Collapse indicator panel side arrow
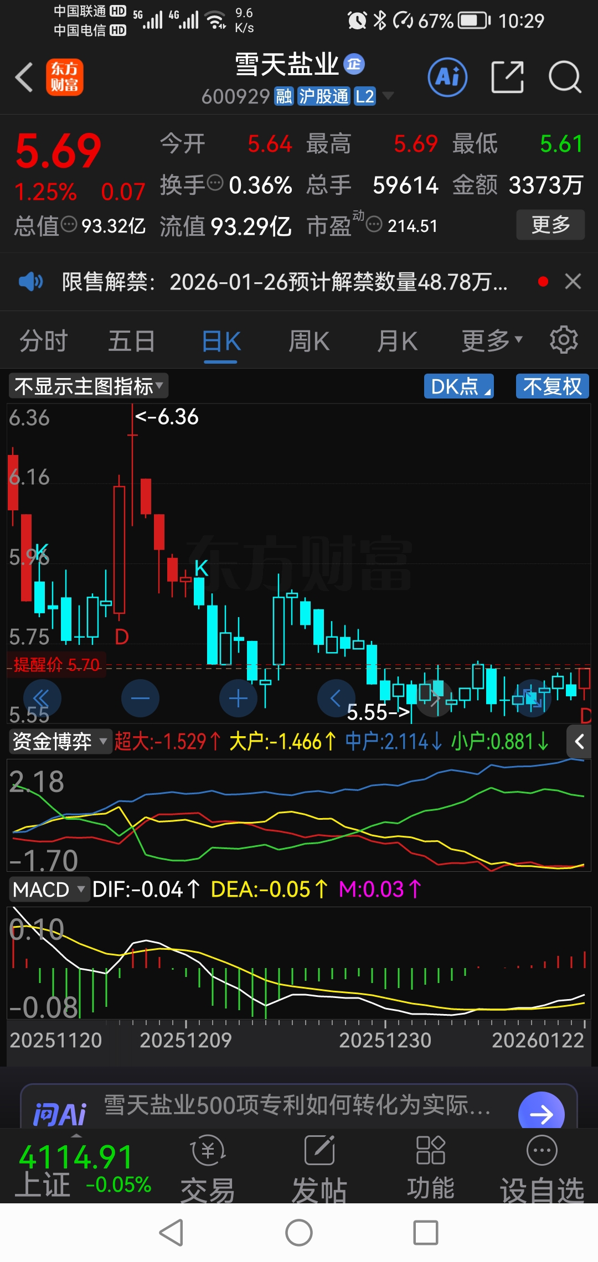Image resolution: width=598 pixels, height=1262 pixels. [x=579, y=741]
